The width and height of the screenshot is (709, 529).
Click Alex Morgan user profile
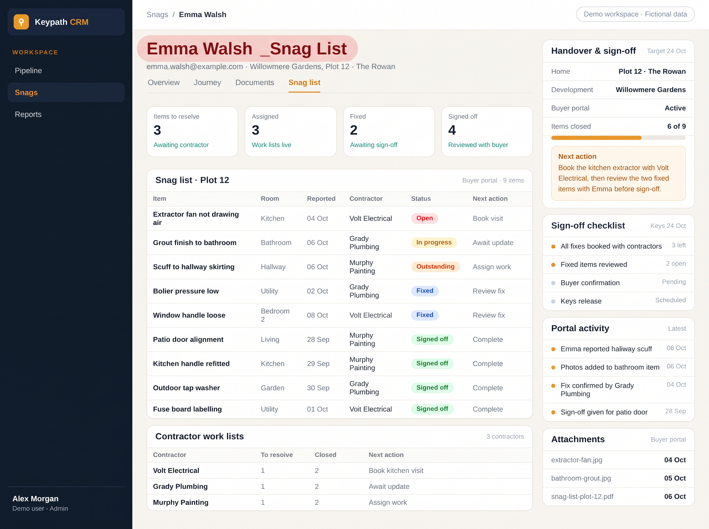[40, 503]
